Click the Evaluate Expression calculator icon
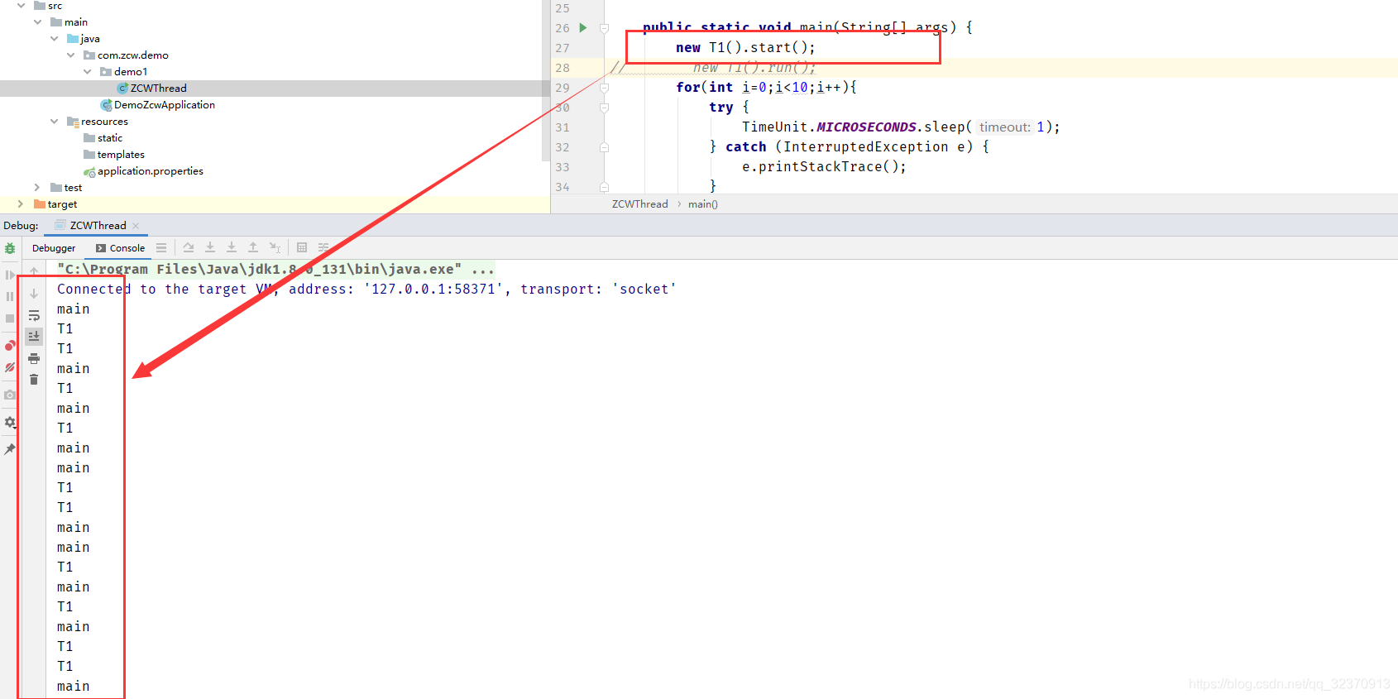1398x699 pixels. pos(302,247)
